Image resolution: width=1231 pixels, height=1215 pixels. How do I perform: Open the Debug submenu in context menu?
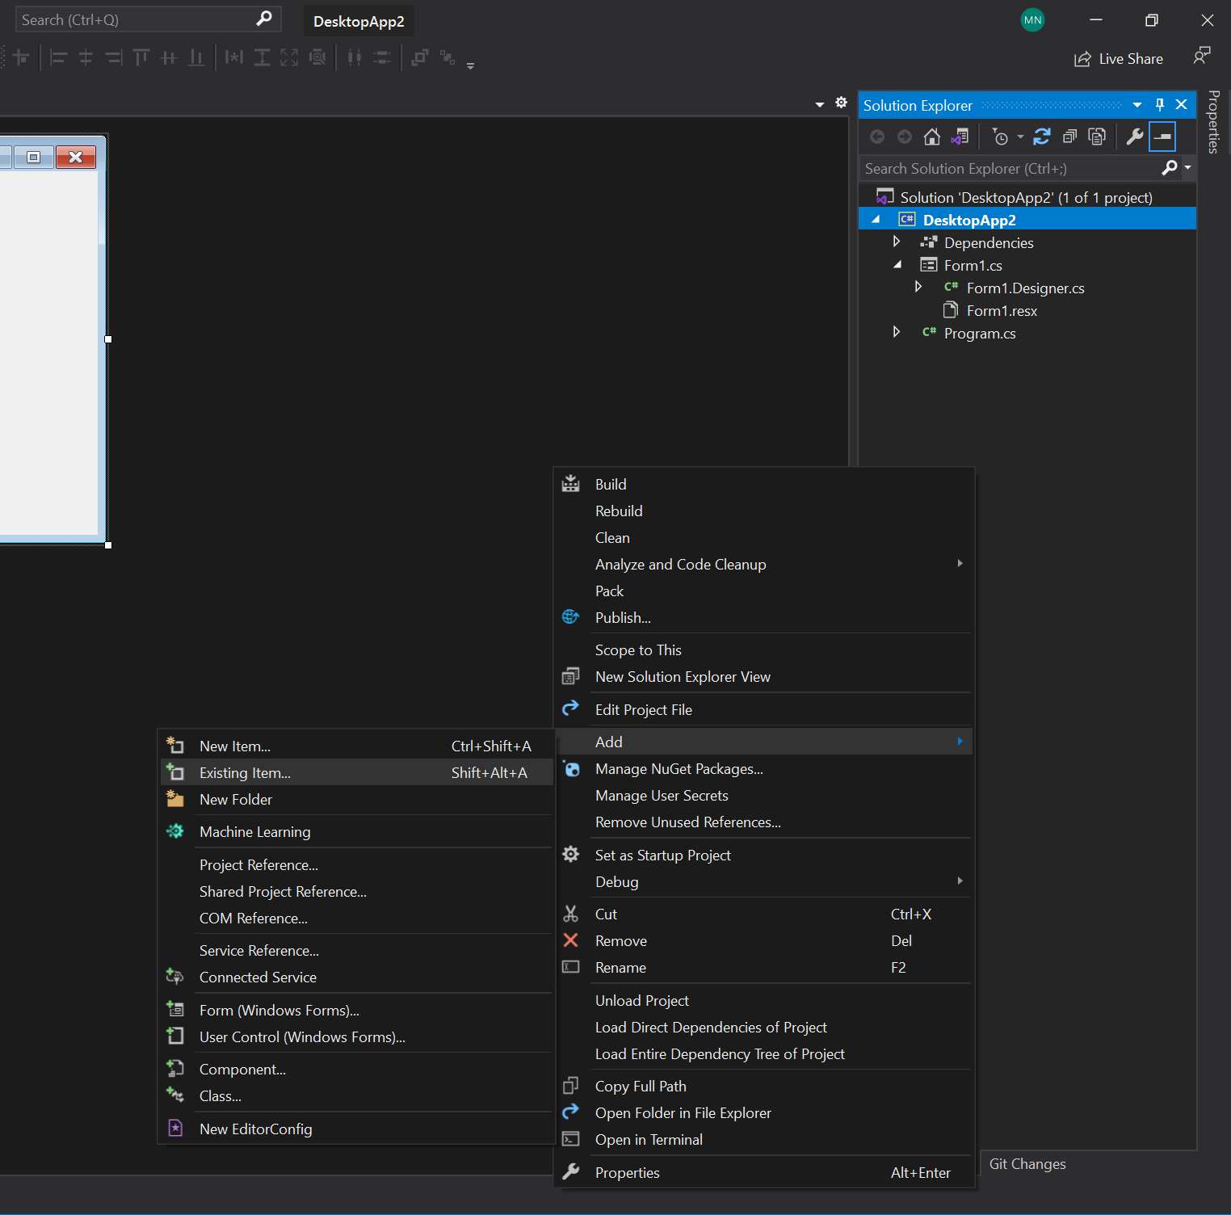pyautogui.click(x=764, y=881)
